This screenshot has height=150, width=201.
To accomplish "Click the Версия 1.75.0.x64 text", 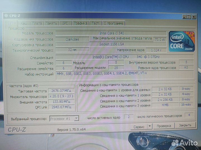I will pyautogui.click(x=71, y=130).
